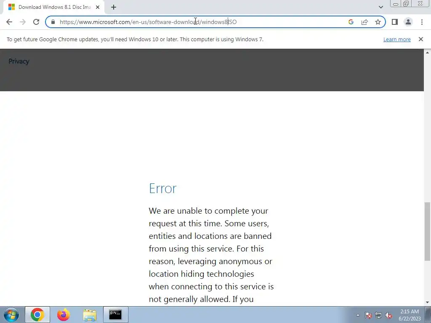Open the Privacy footer link

[x=19, y=61]
